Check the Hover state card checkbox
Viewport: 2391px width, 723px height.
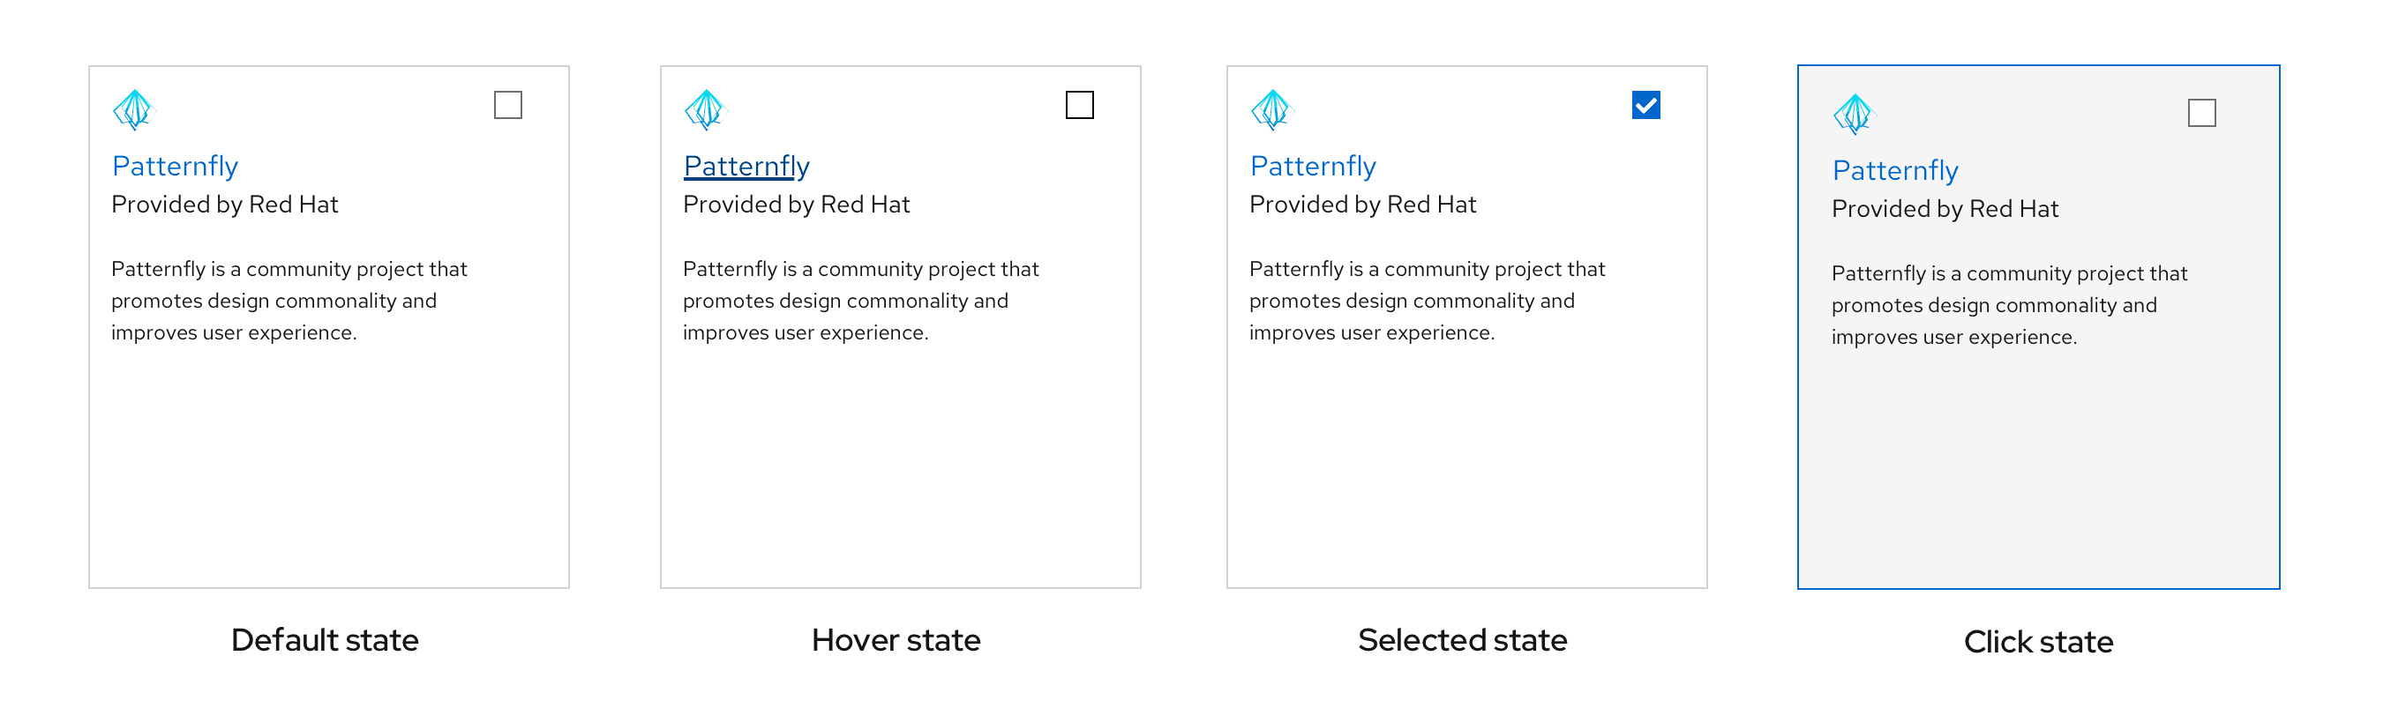point(1079,105)
